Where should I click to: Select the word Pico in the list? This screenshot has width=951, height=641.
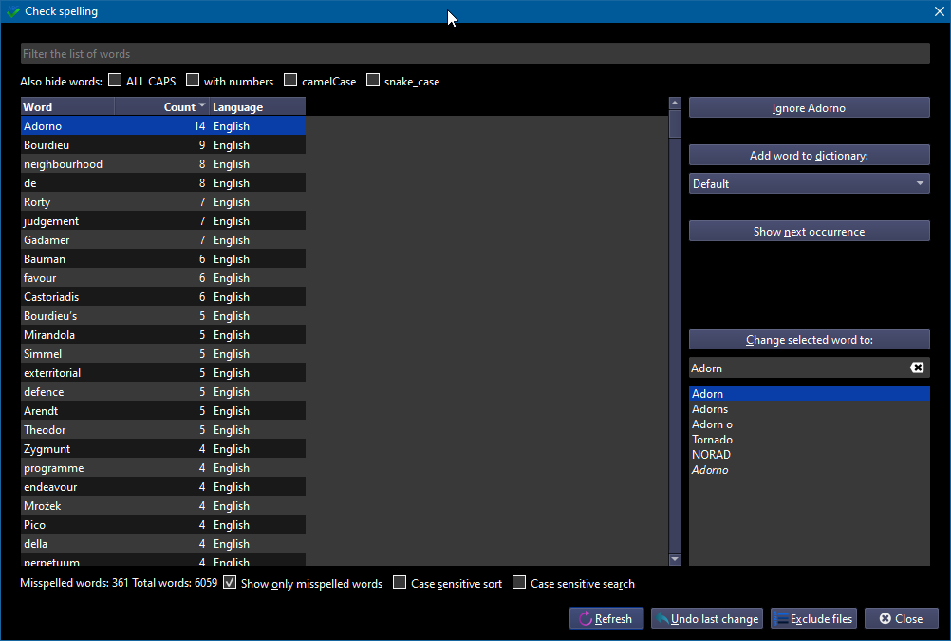click(163, 525)
